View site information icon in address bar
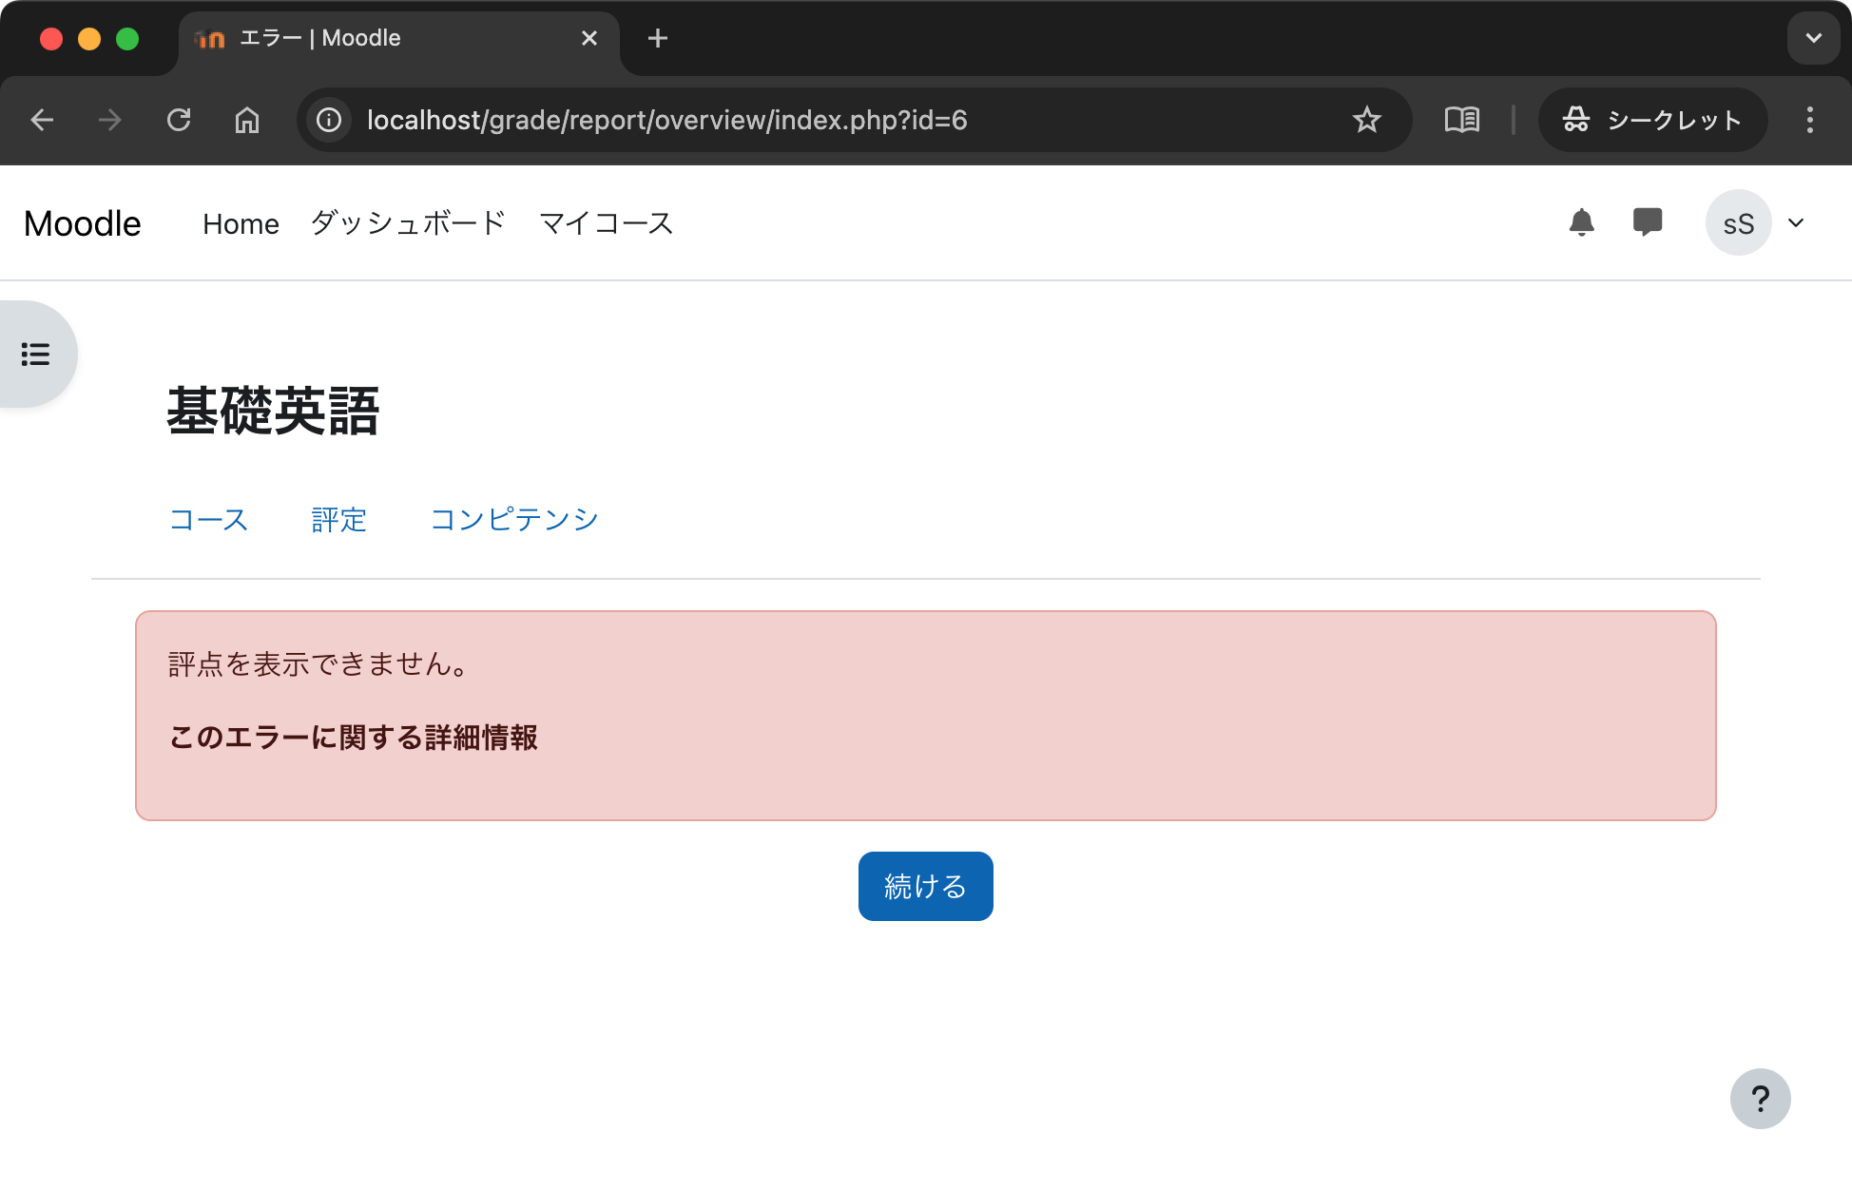The width and height of the screenshot is (1852, 1190). click(x=329, y=120)
